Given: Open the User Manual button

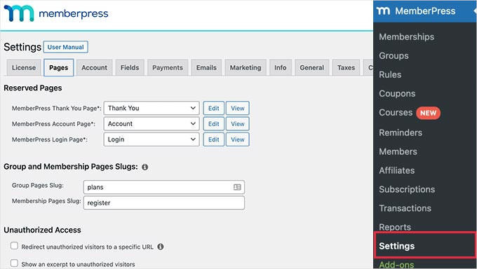Looking at the screenshot, I should [66, 47].
